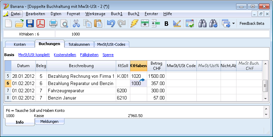Click the cell 'Fahrzeugreparatur'
Viewport: 273px width, 137px height.
coord(81,91)
